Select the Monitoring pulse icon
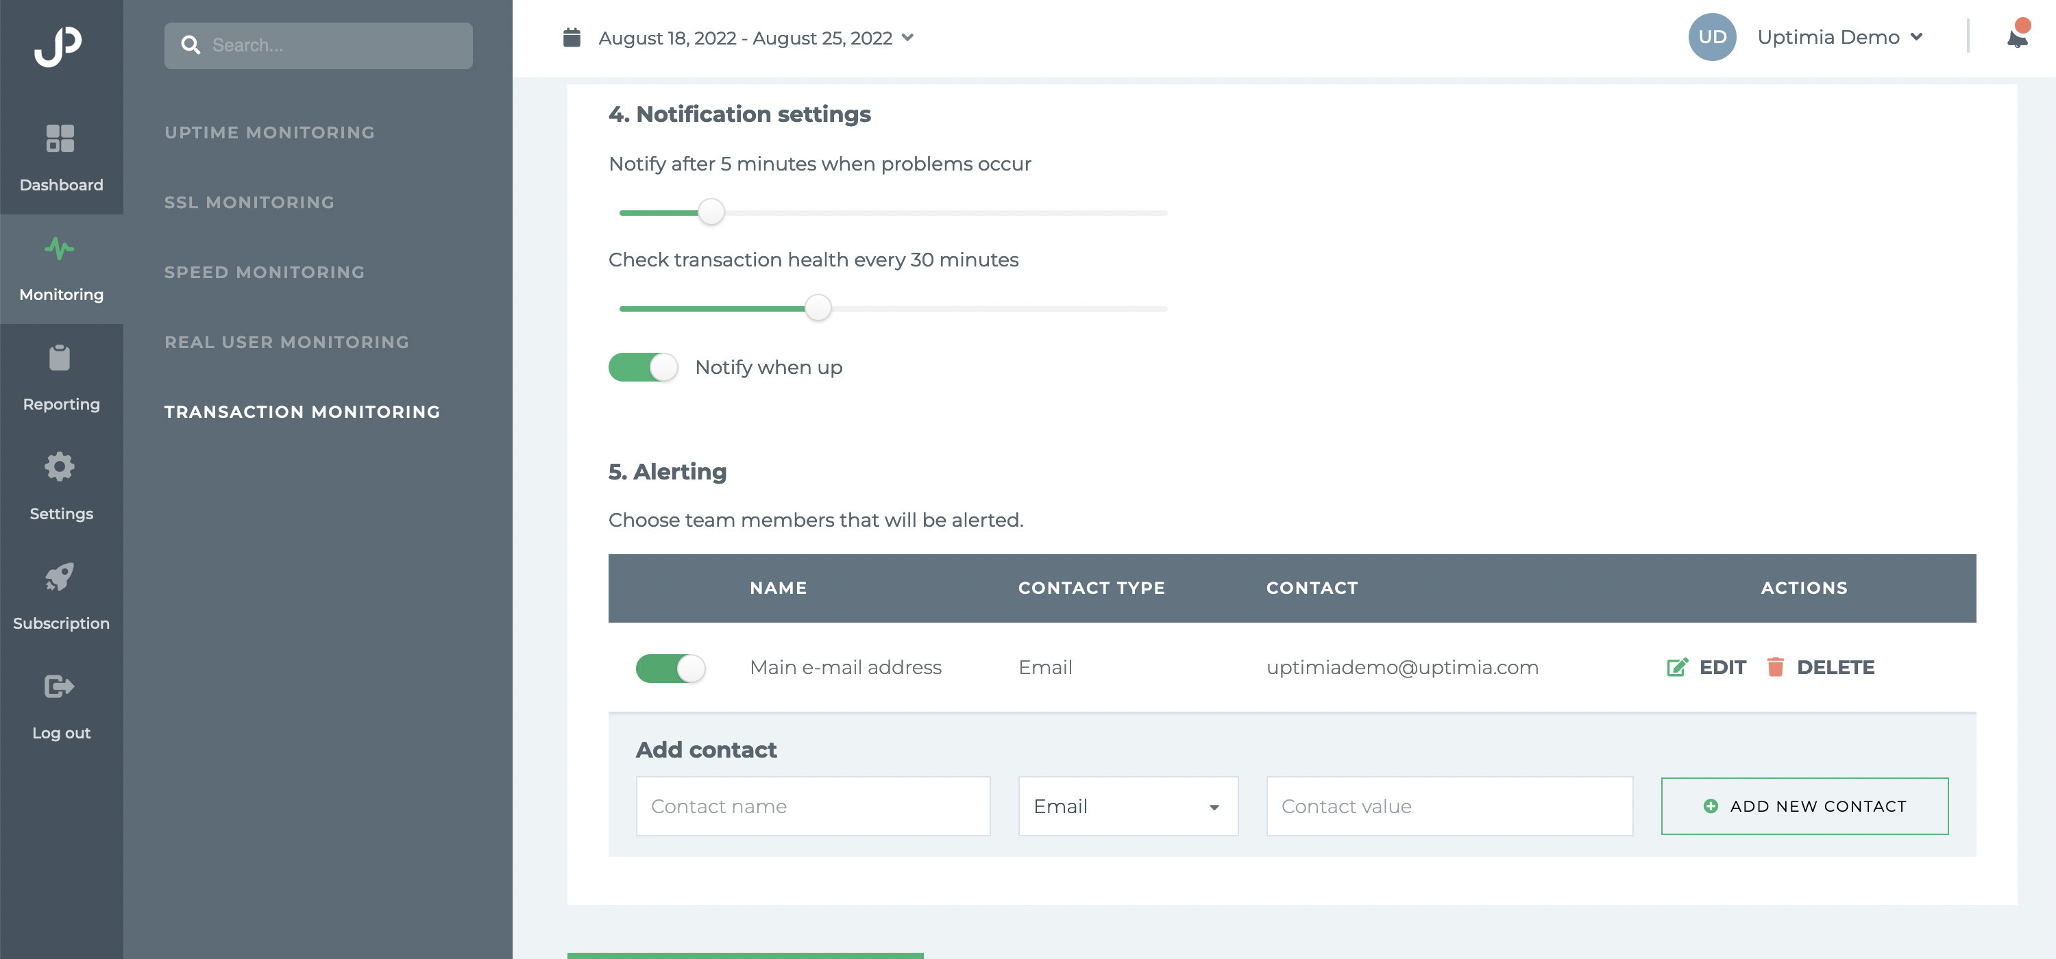This screenshot has height=959, width=2056. pyautogui.click(x=60, y=248)
